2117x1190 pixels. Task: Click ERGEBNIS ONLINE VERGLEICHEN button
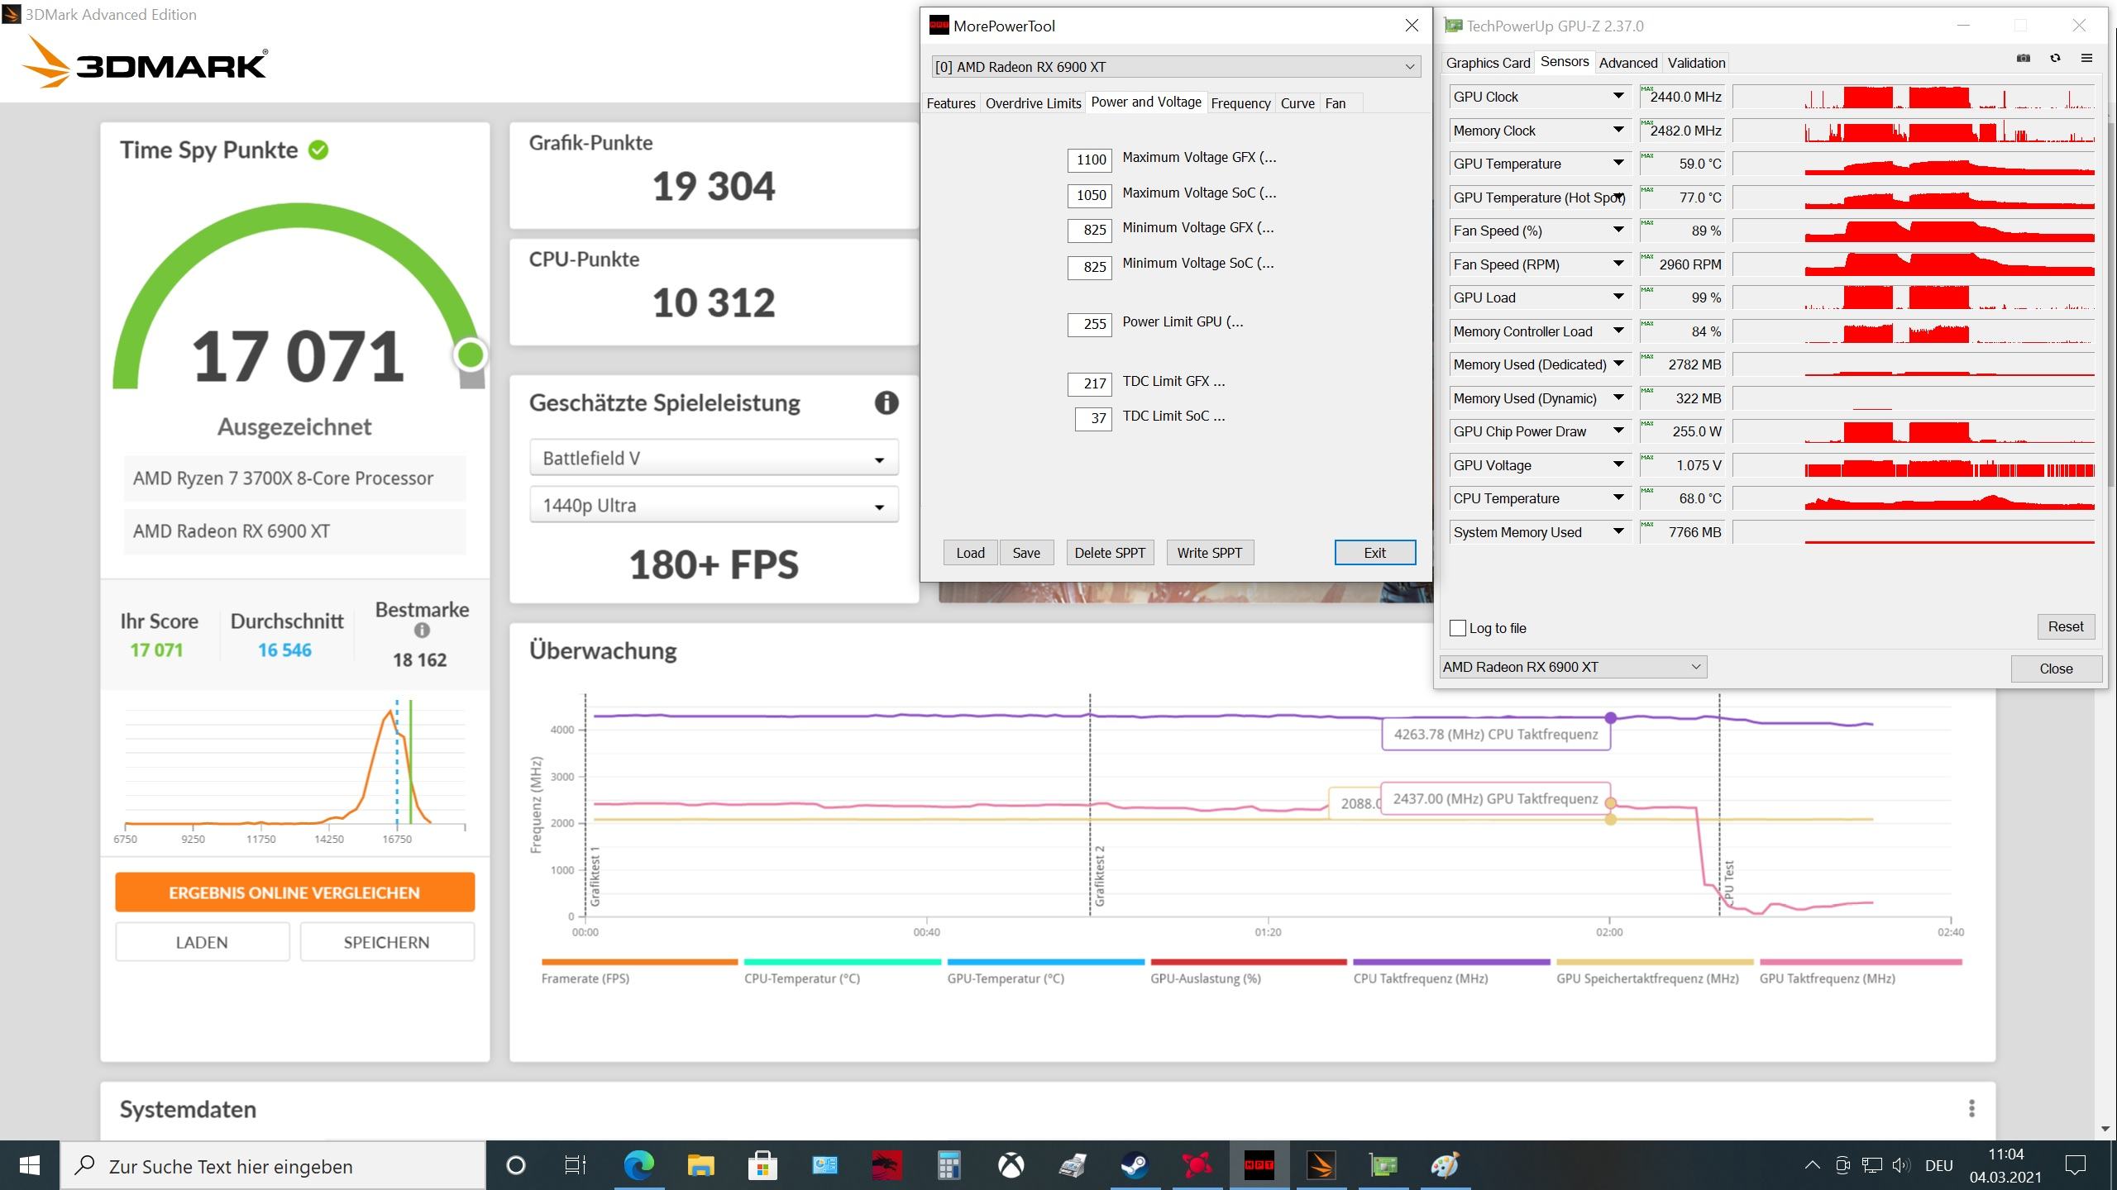pos(294,892)
